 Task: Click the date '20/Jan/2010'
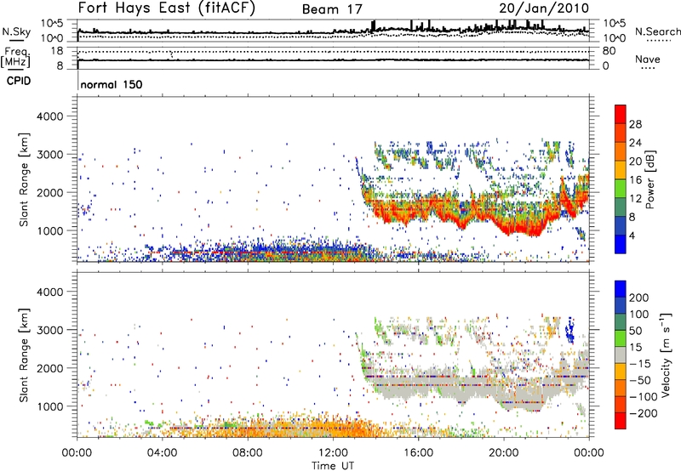click(x=544, y=8)
